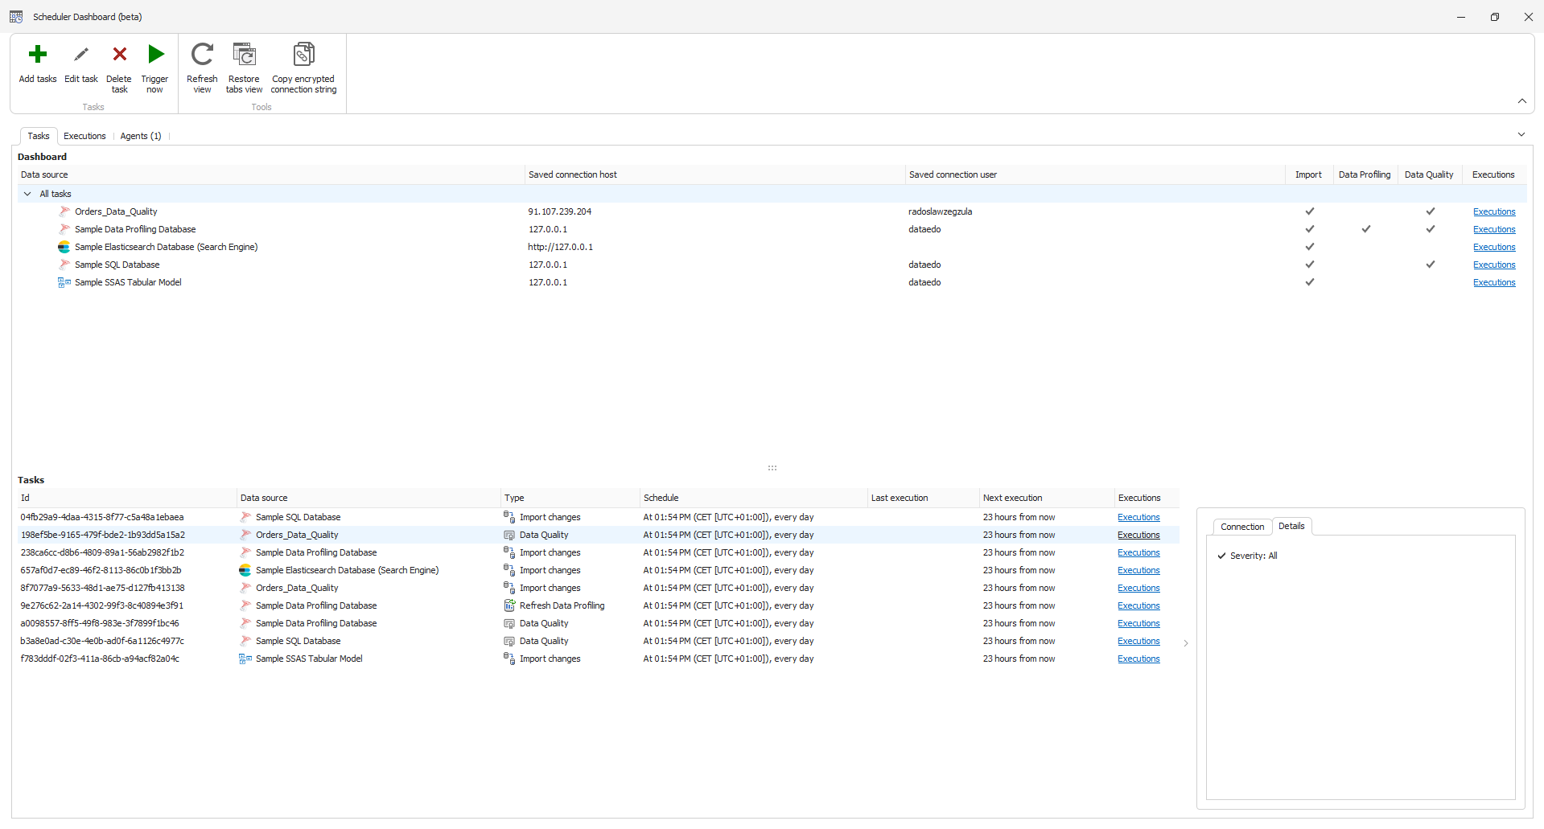1544x829 pixels.
Task: Sort tasks by Id column header
Action: [x=127, y=498]
